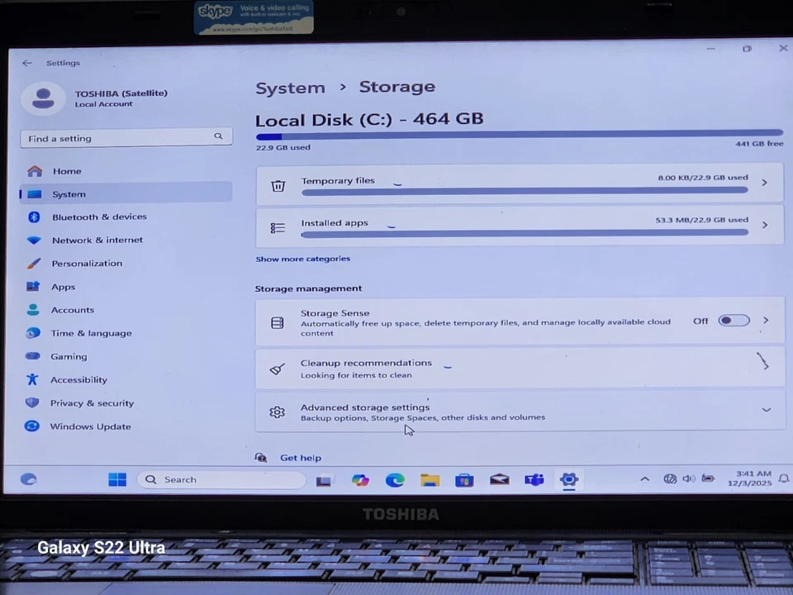Click the Local Disk usage bar
The height and width of the screenshot is (595, 793).
point(519,134)
